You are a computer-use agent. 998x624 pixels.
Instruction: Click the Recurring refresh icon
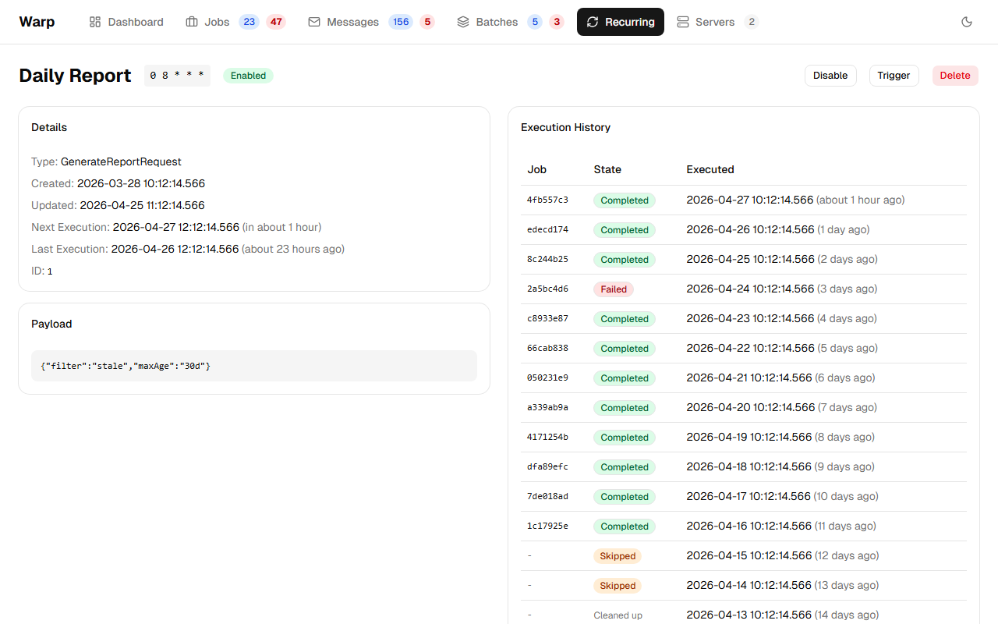pos(593,22)
